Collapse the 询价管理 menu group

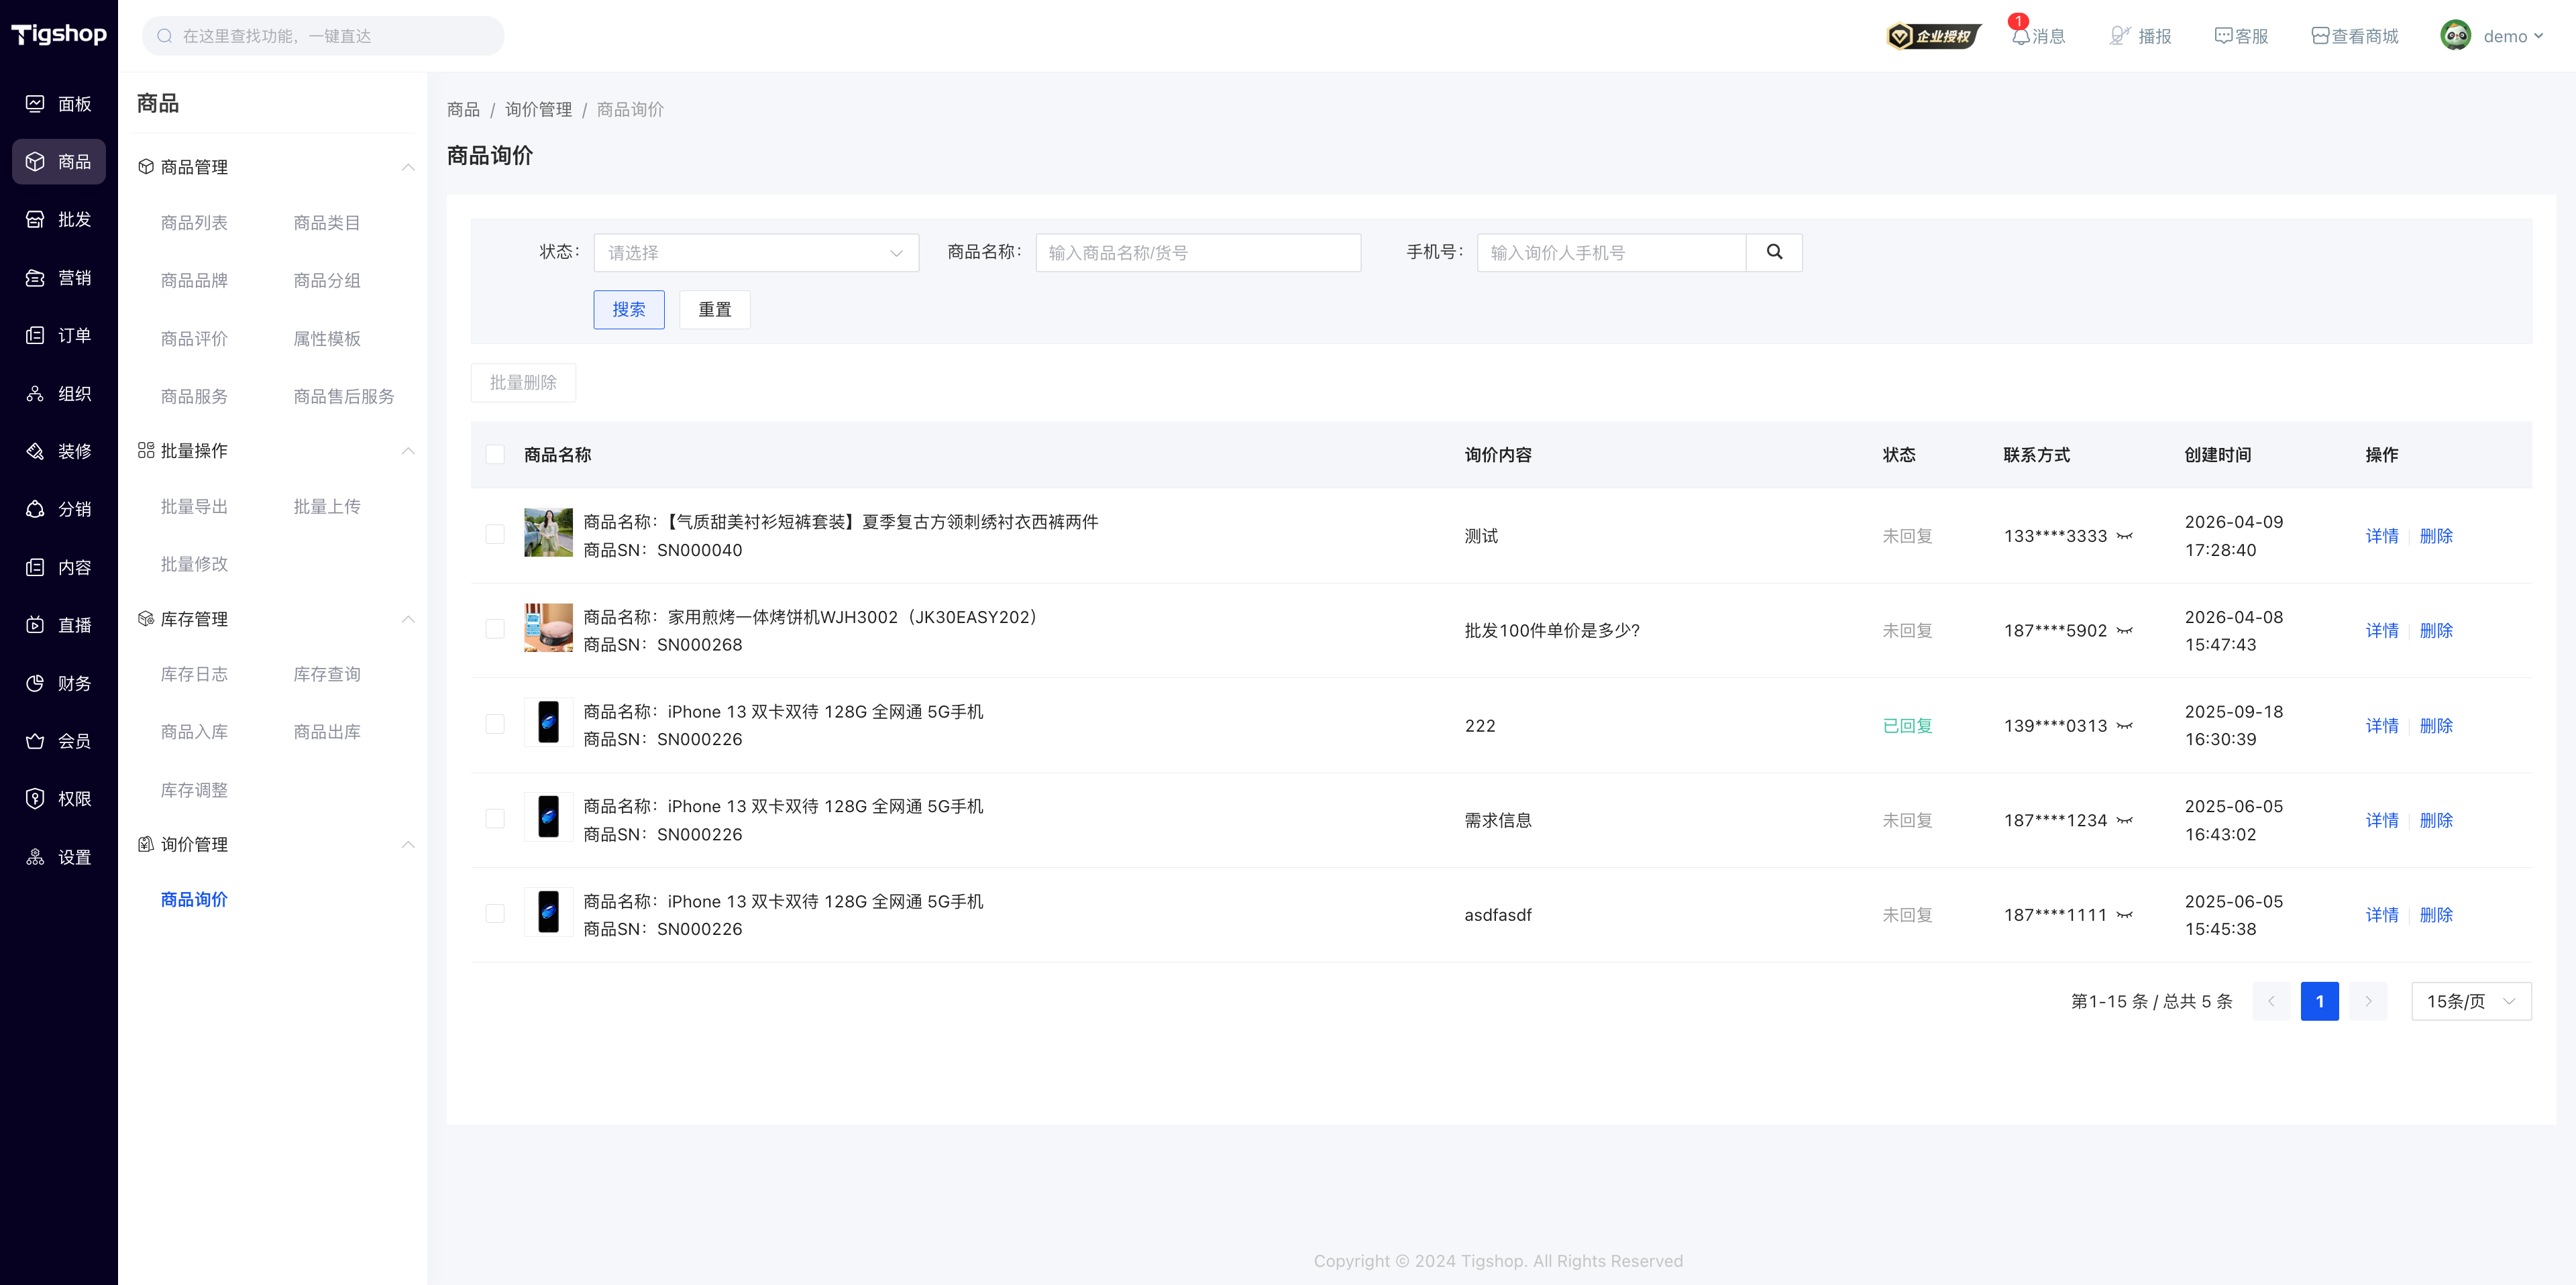click(408, 845)
